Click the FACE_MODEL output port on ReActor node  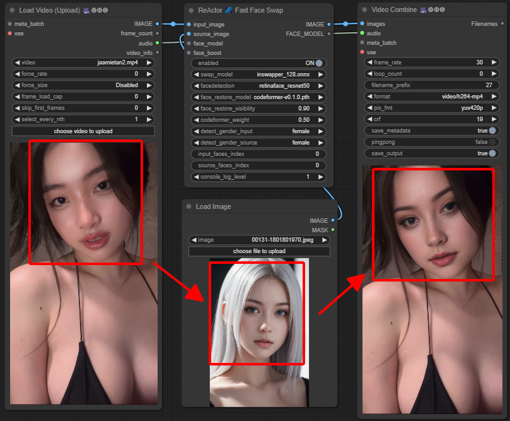tap(329, 33)
